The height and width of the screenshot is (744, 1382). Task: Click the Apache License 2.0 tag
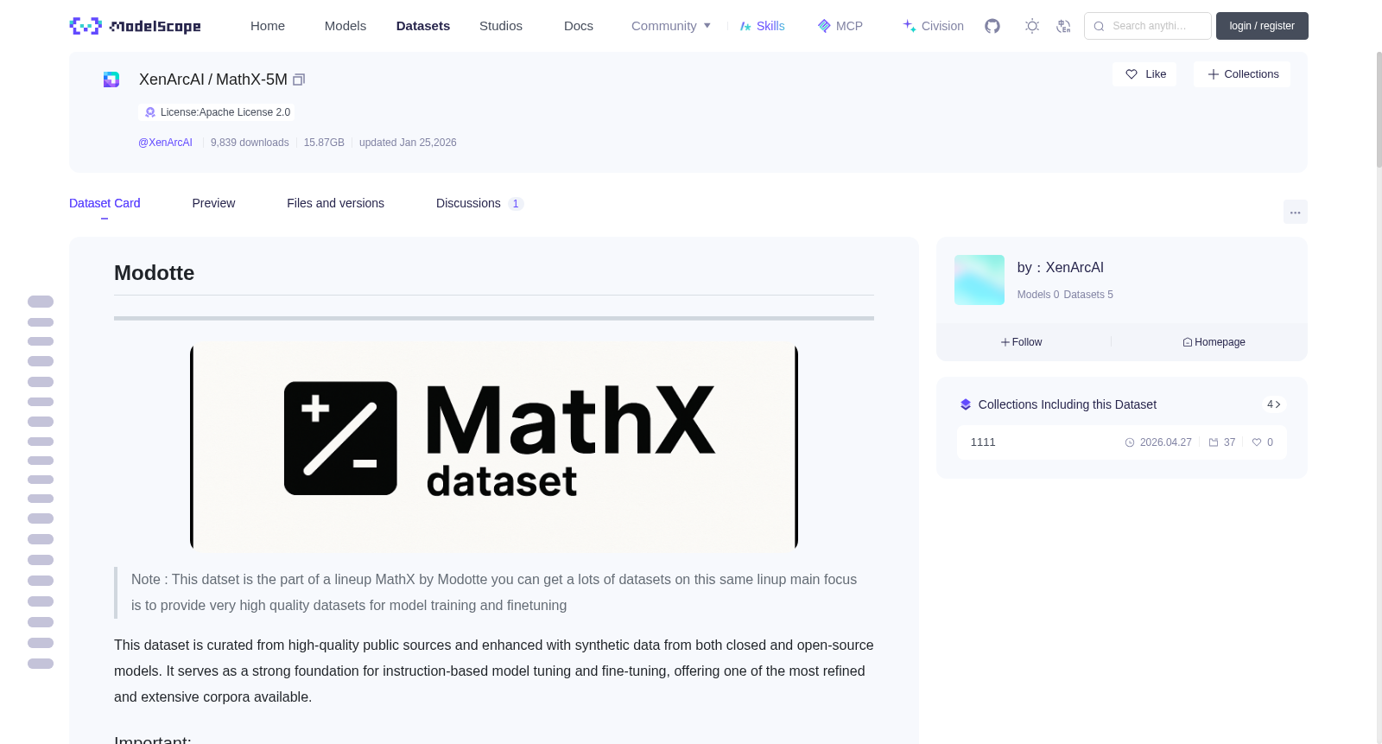coord(217,112)
